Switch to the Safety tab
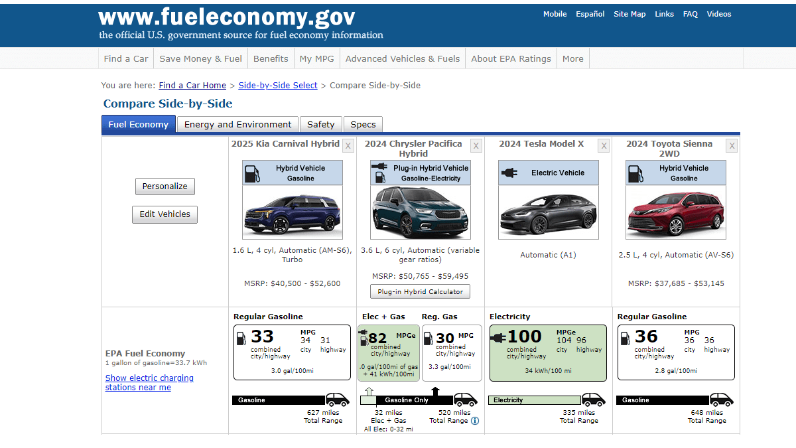This screenshot has height=448, width=796. [321, 124]
